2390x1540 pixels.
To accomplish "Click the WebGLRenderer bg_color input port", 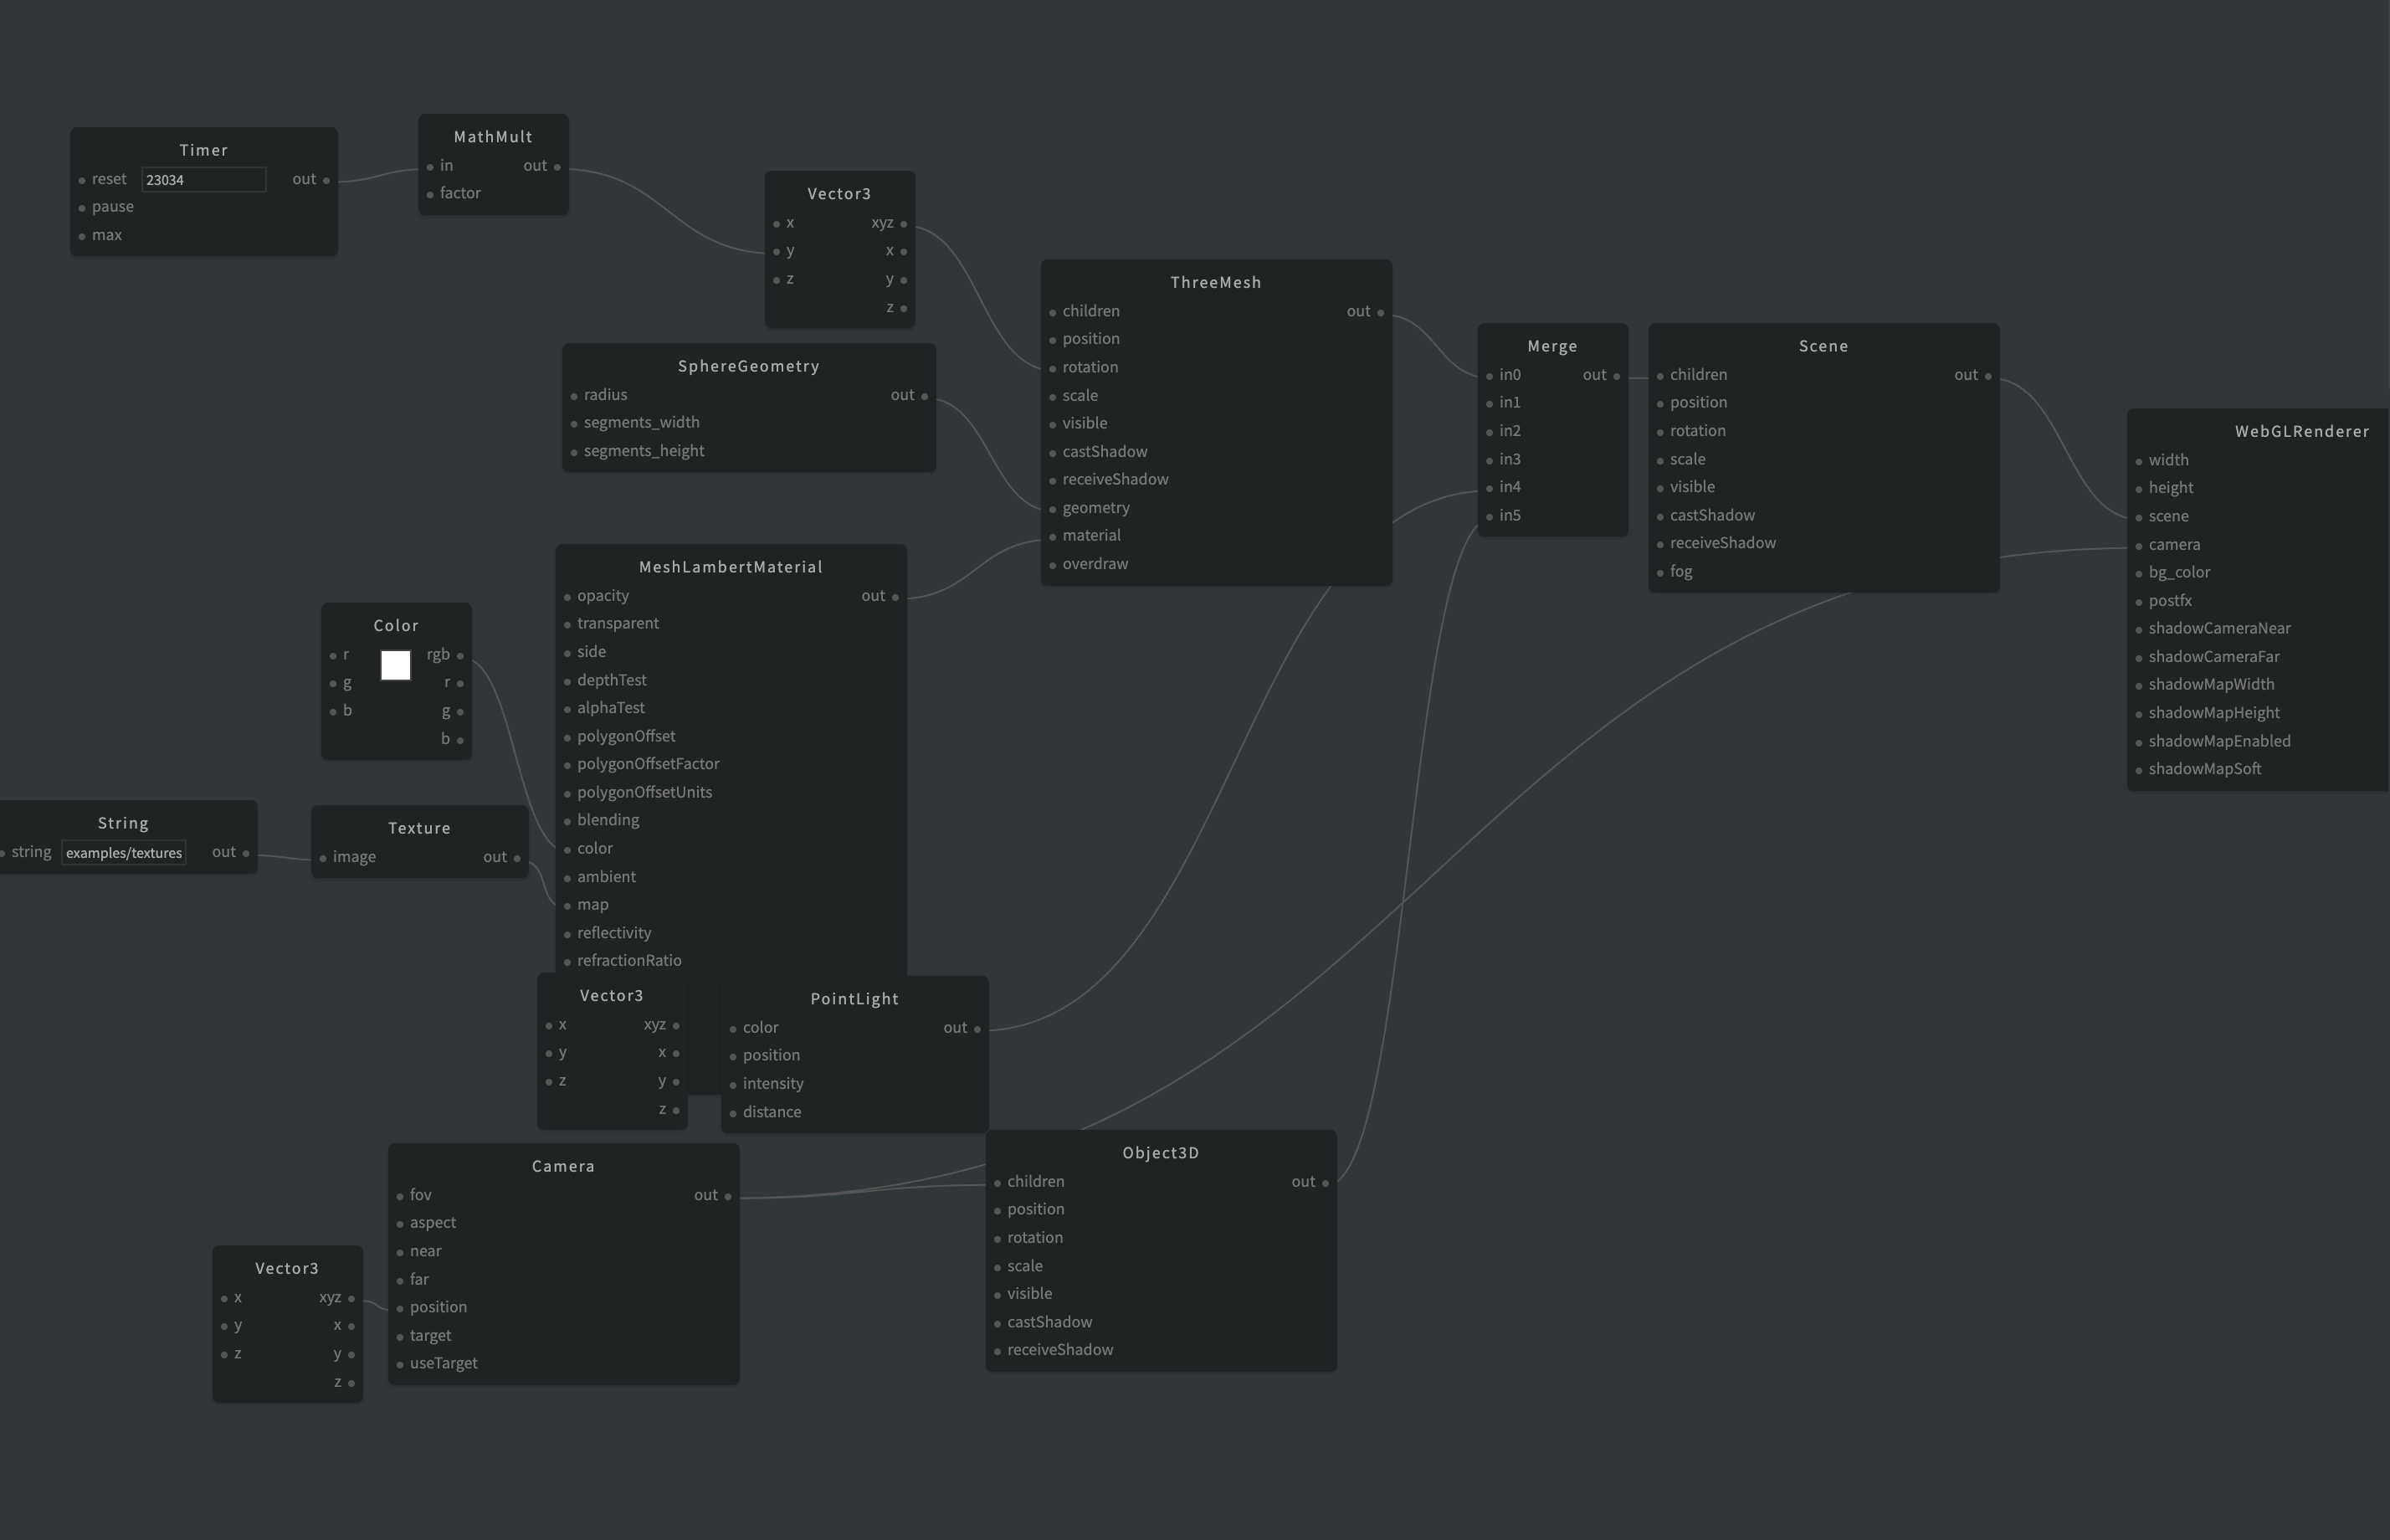I will tap(2139, 574).
